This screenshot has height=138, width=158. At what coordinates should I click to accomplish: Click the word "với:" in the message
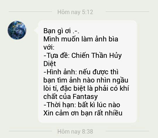click(49, 47)
